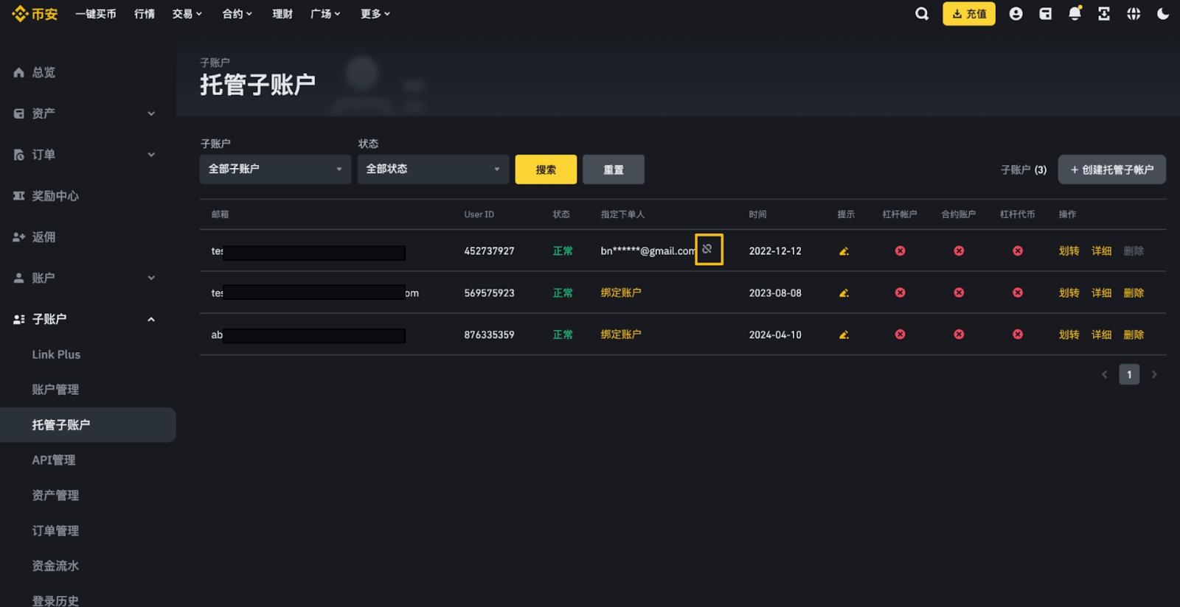1180x607 pixels.
Task: Click the Binance logo
Action: (x=35, y=14)
